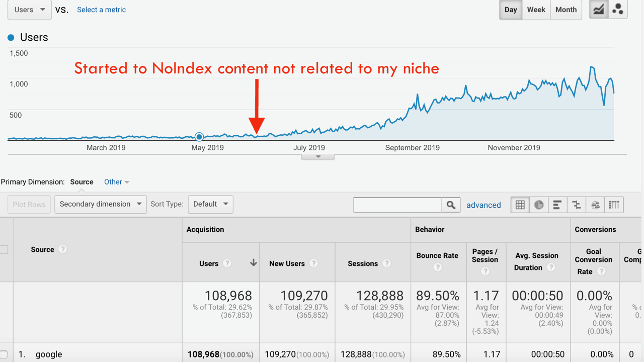Open the term cloud view icon

pyautogui.click(x=595, y=205)
